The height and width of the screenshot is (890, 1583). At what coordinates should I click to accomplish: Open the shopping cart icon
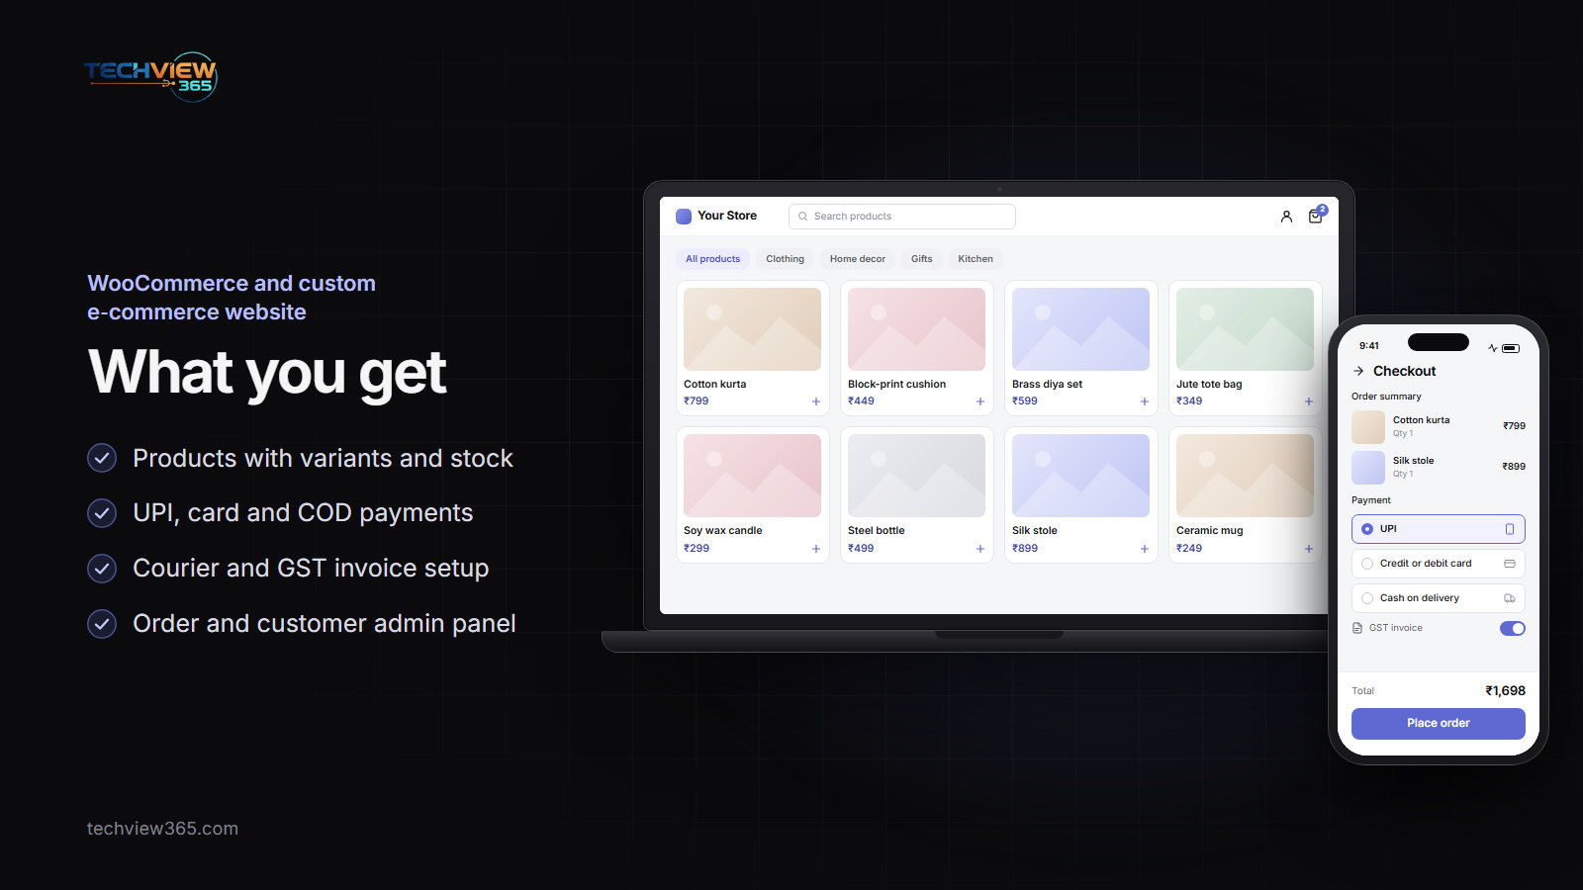(1315, 216)
